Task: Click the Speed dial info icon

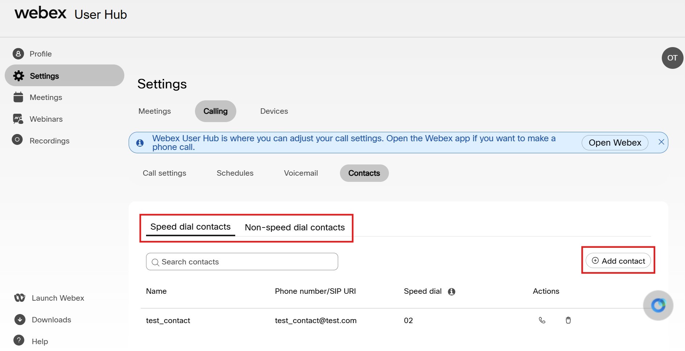Action: click(452, 292)
